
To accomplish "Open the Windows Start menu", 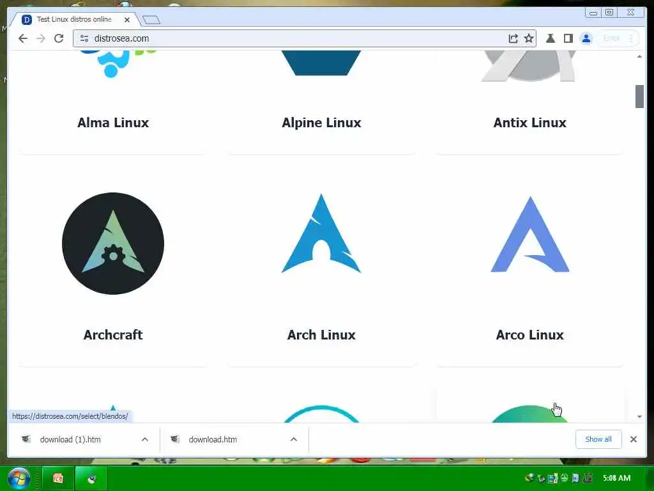I will click(19, 478).
